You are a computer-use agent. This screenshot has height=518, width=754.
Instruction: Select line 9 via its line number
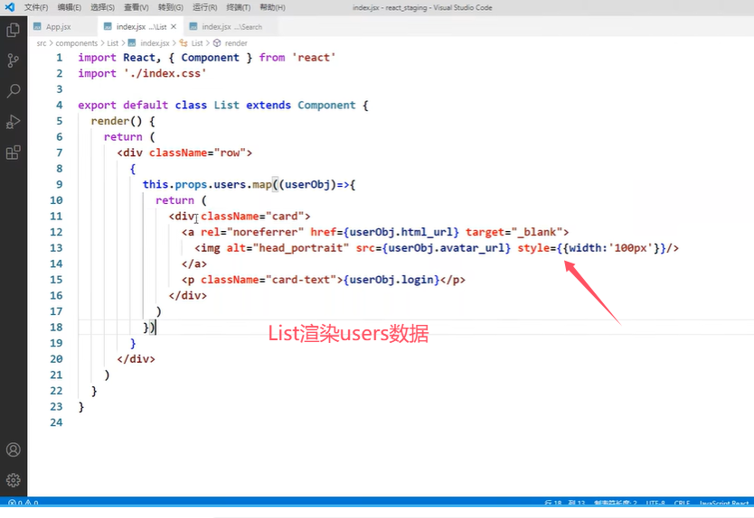[59, 184]
